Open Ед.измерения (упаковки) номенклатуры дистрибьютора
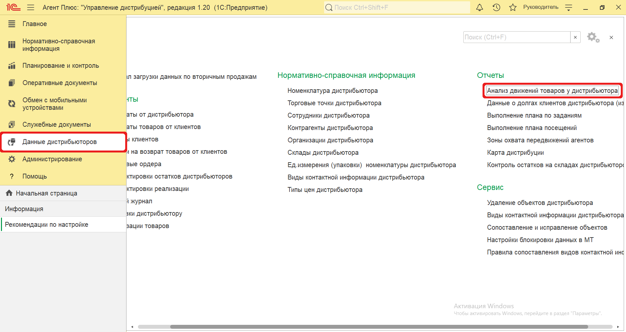 pyautogui.click(x=372, y=165)
